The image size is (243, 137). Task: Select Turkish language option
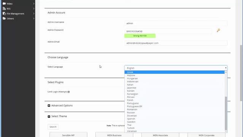click(175, 128)
